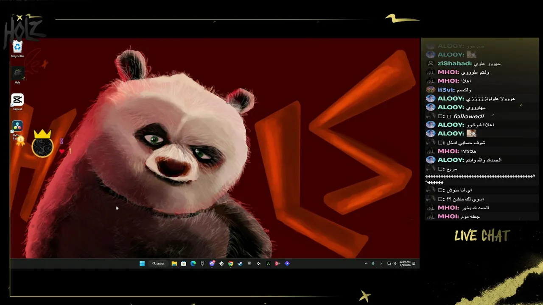The image size is (543, 305).
Task: Open Discord from the taskbar
Action: [x=212, y=263]
